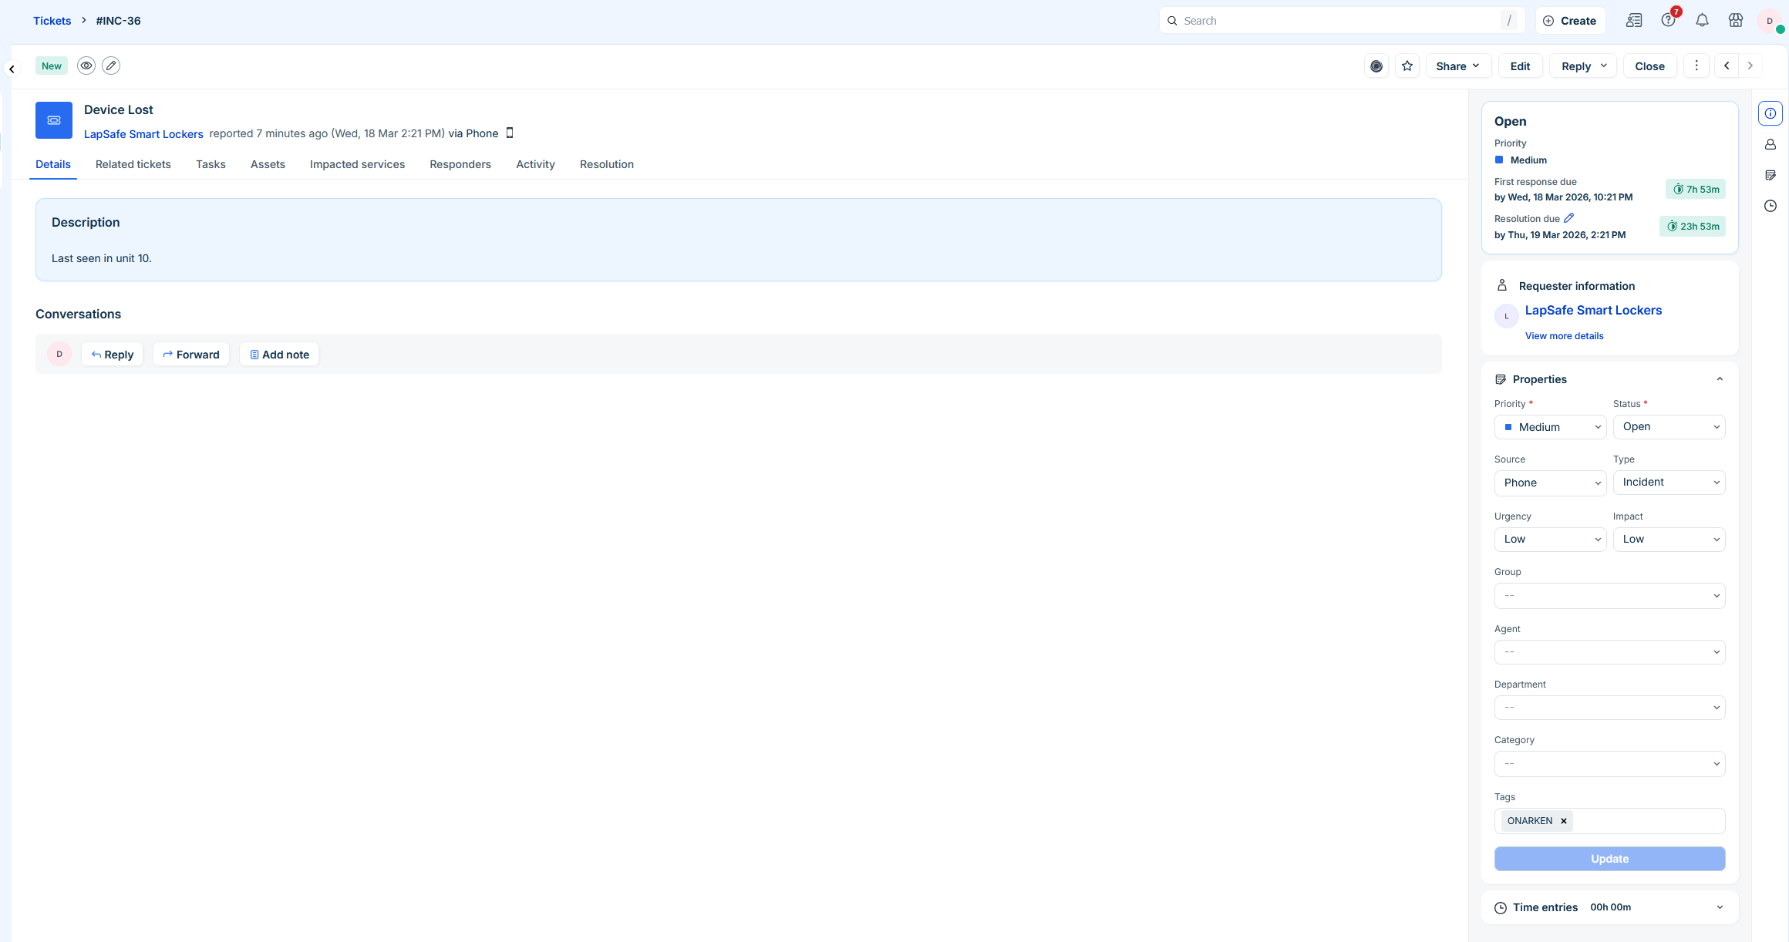Click the conversation avatar D
The image size is (1789, 942).
point(59,354)
